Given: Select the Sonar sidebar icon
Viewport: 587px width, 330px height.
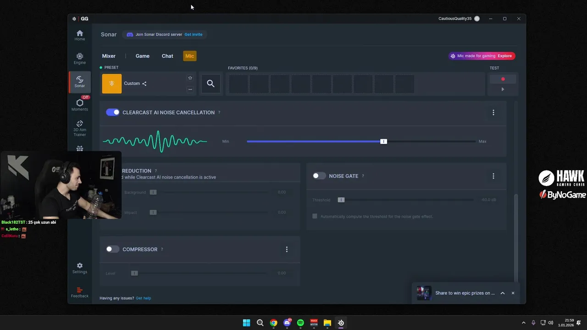Looking at the screenshot, I should tap(80, 82).
